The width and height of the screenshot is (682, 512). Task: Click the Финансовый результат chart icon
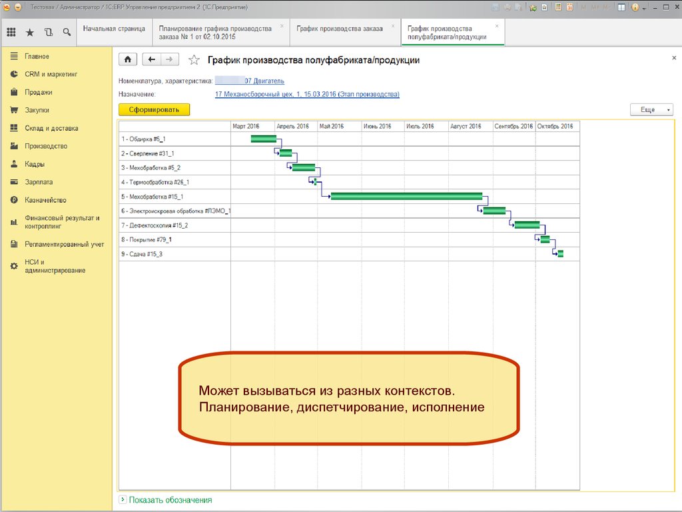pyautogui.click(x=14, y=222)
